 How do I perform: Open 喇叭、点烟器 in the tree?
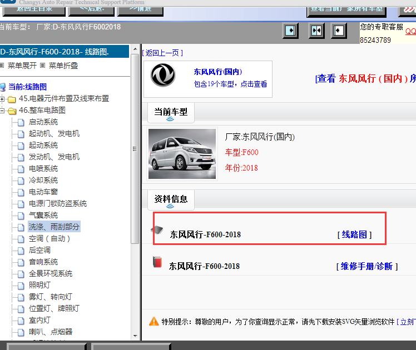[51, 332]
